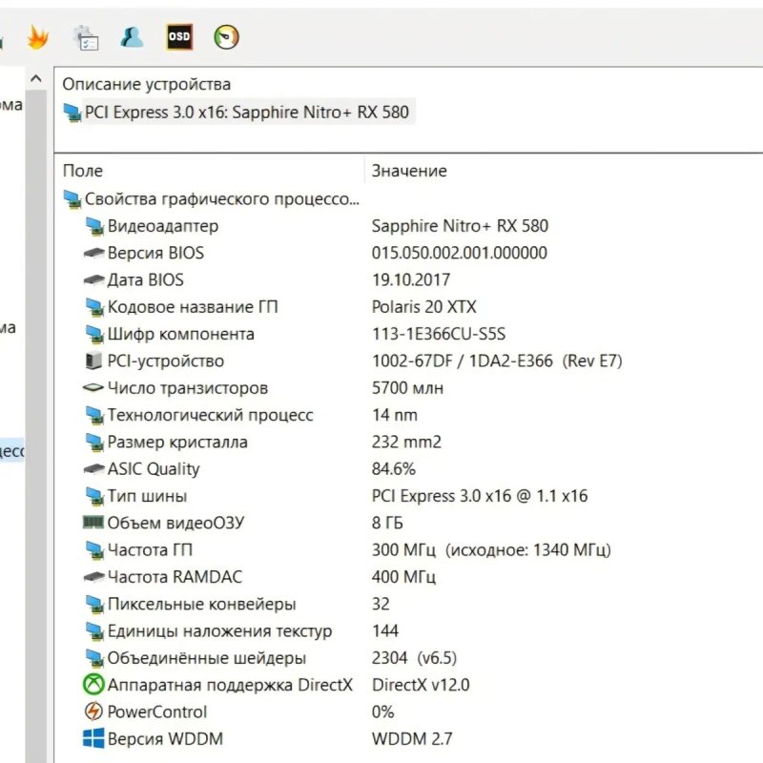Click the Видеоадаптер row icon

93,226
